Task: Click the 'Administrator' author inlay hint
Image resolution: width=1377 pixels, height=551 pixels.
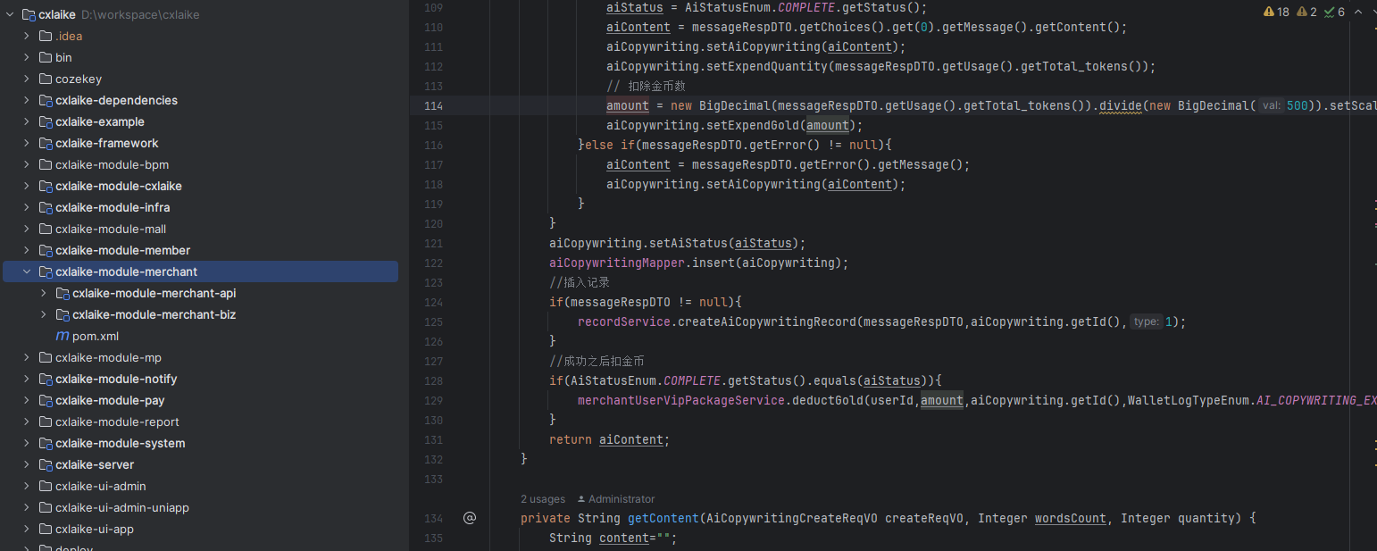Action: pyautogui.click(x=622, y=499)
